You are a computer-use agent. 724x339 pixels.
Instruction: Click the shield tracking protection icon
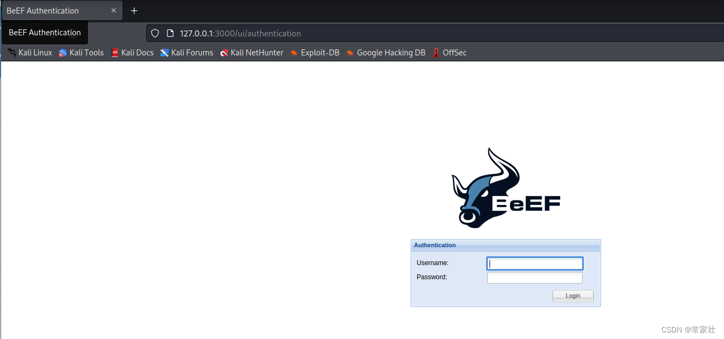tap(155, 33)
